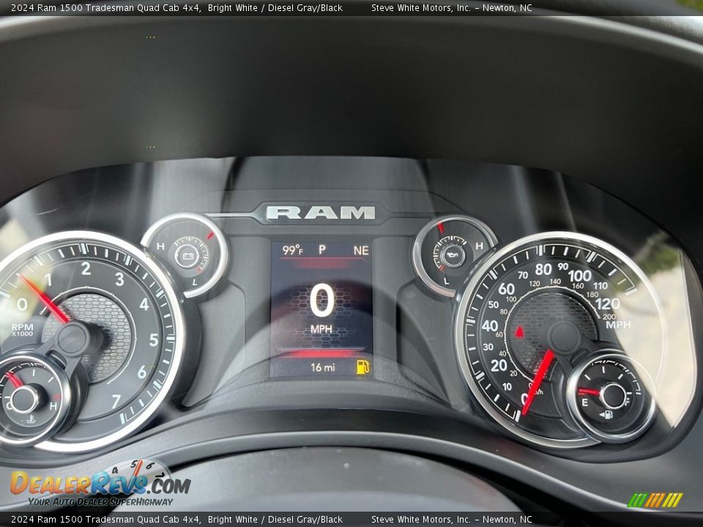Click the 3 mark on the tachometer
Screen dimensions: 703x527
tap(119, 279)
